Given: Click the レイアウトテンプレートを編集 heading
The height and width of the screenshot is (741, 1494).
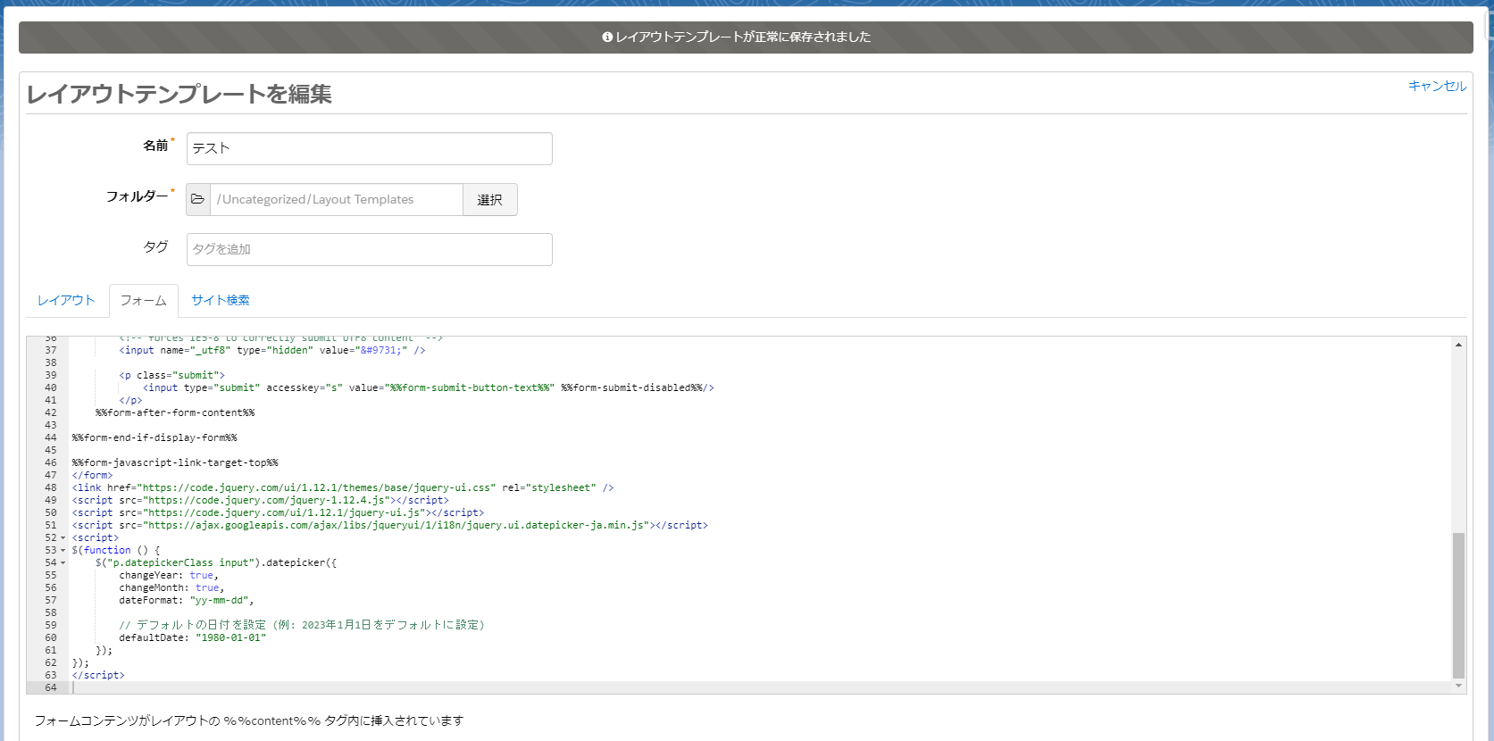Looking at the screenshot, I should 179,94.
